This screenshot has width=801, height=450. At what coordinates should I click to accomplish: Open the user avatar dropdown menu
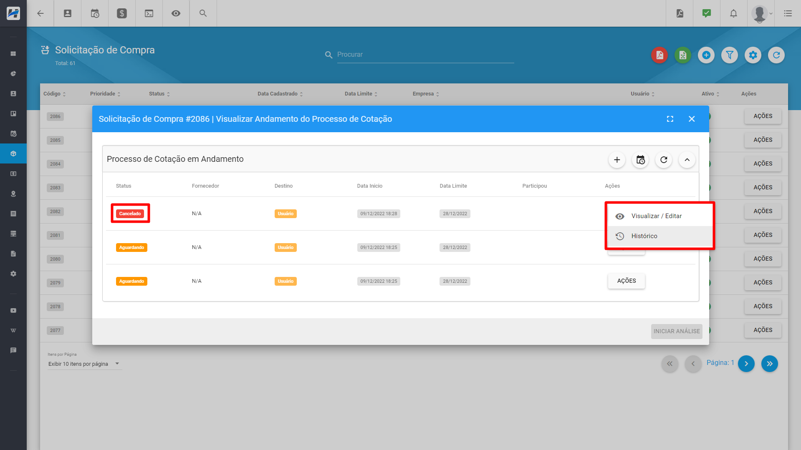[x=762, y=13]
